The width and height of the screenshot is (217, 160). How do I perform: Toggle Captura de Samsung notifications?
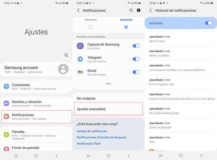(136, 46)
